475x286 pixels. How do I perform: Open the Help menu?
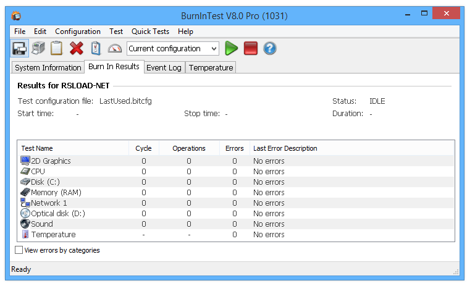coord(185,32)
